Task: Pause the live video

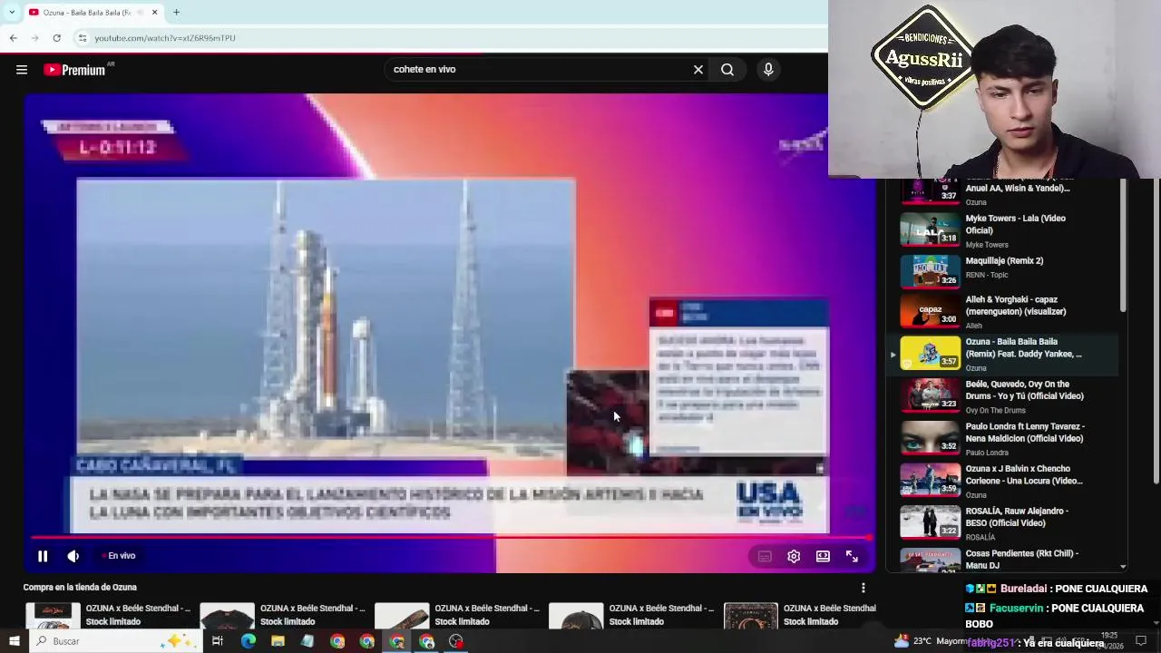Action: [x=43, y=556]
